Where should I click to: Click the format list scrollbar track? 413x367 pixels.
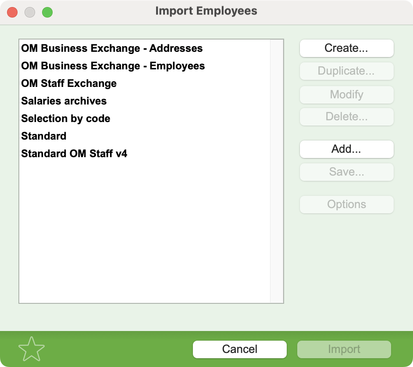[x=277, y=171]
